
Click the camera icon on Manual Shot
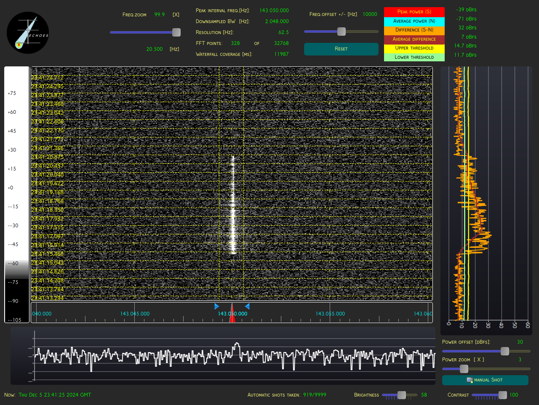click(x=470, y=380)
